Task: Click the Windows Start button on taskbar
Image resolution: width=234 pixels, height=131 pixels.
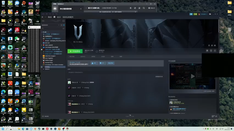Action: [3, 129]
